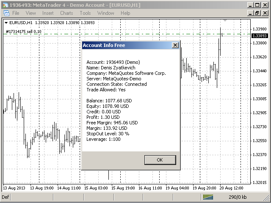Open the View menu
Screen dimensions: 271x203
30,13
